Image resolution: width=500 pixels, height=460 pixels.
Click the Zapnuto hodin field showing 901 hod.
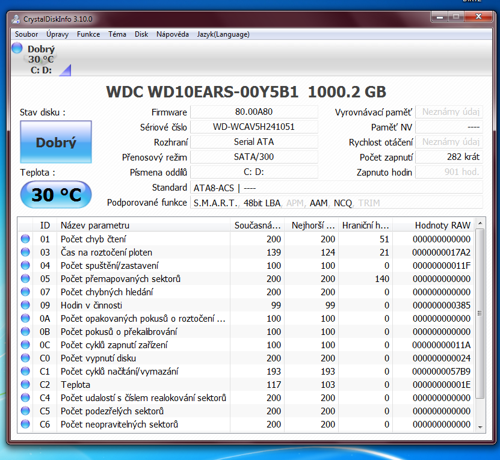point(449,172)
